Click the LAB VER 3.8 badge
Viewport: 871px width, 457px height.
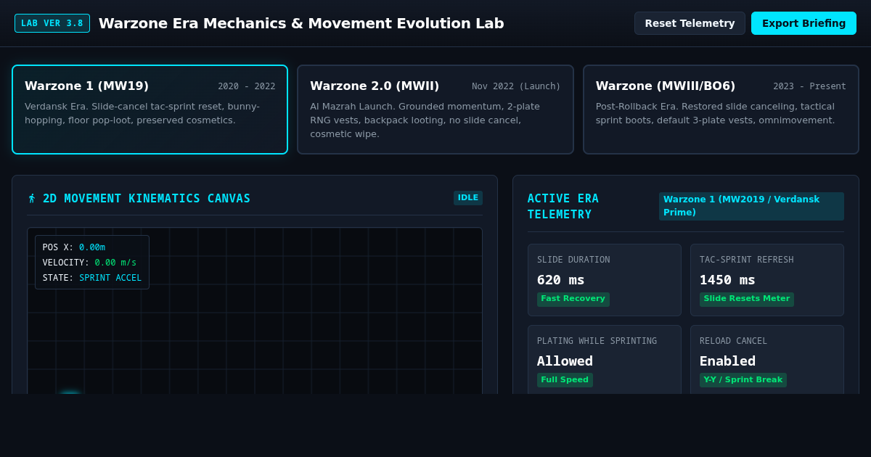52,23
